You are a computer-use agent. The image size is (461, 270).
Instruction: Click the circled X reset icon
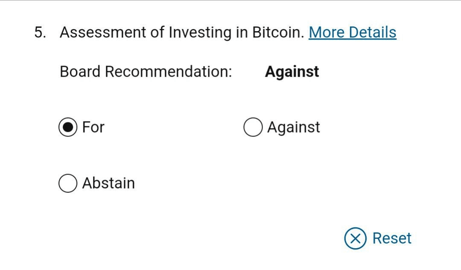point(355,238)
